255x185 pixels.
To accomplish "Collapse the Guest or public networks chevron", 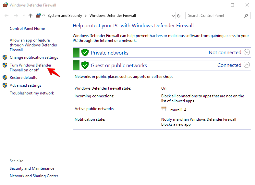I will point(247,65).
